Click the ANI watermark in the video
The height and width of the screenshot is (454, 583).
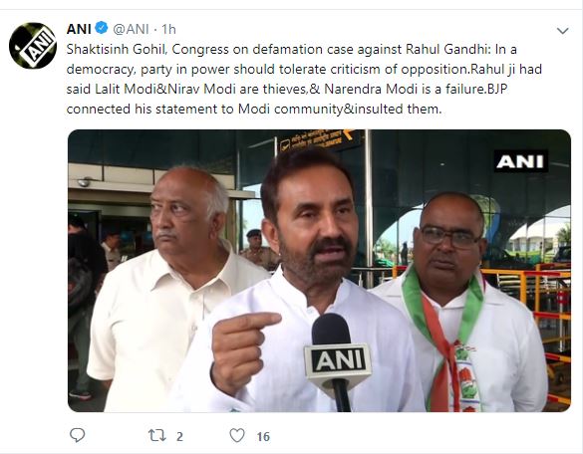(x=520, y=161)
